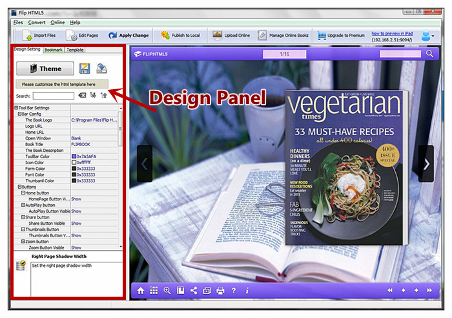Click the import template settings icon
Viewport: 452px width, 318px height.
101,69
